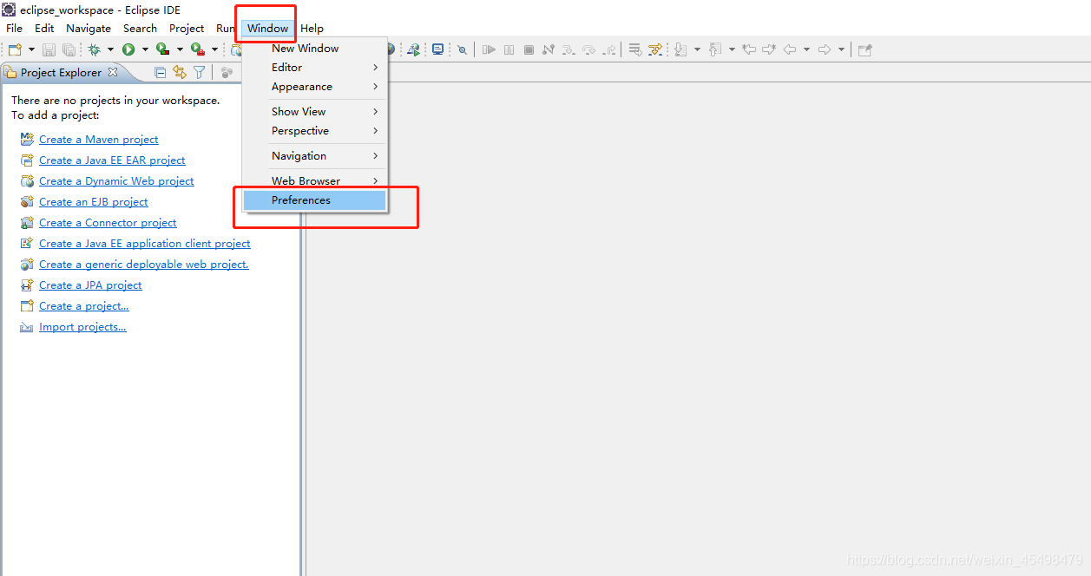
Task: Click the Step Into icon
Action: [x=569, y=49]
